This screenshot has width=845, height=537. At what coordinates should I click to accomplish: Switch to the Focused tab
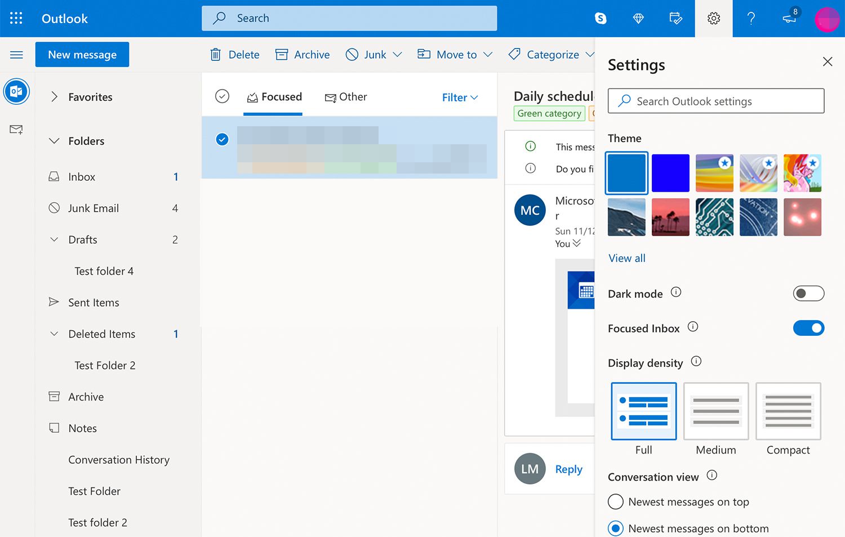pyautogui.click(x=274, y=97)
